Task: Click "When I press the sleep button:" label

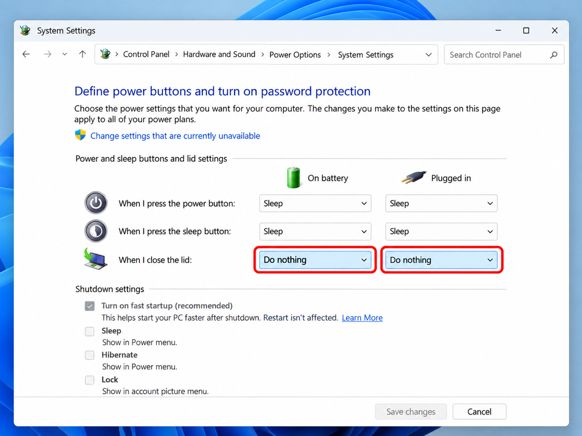Action: point(175,232)
